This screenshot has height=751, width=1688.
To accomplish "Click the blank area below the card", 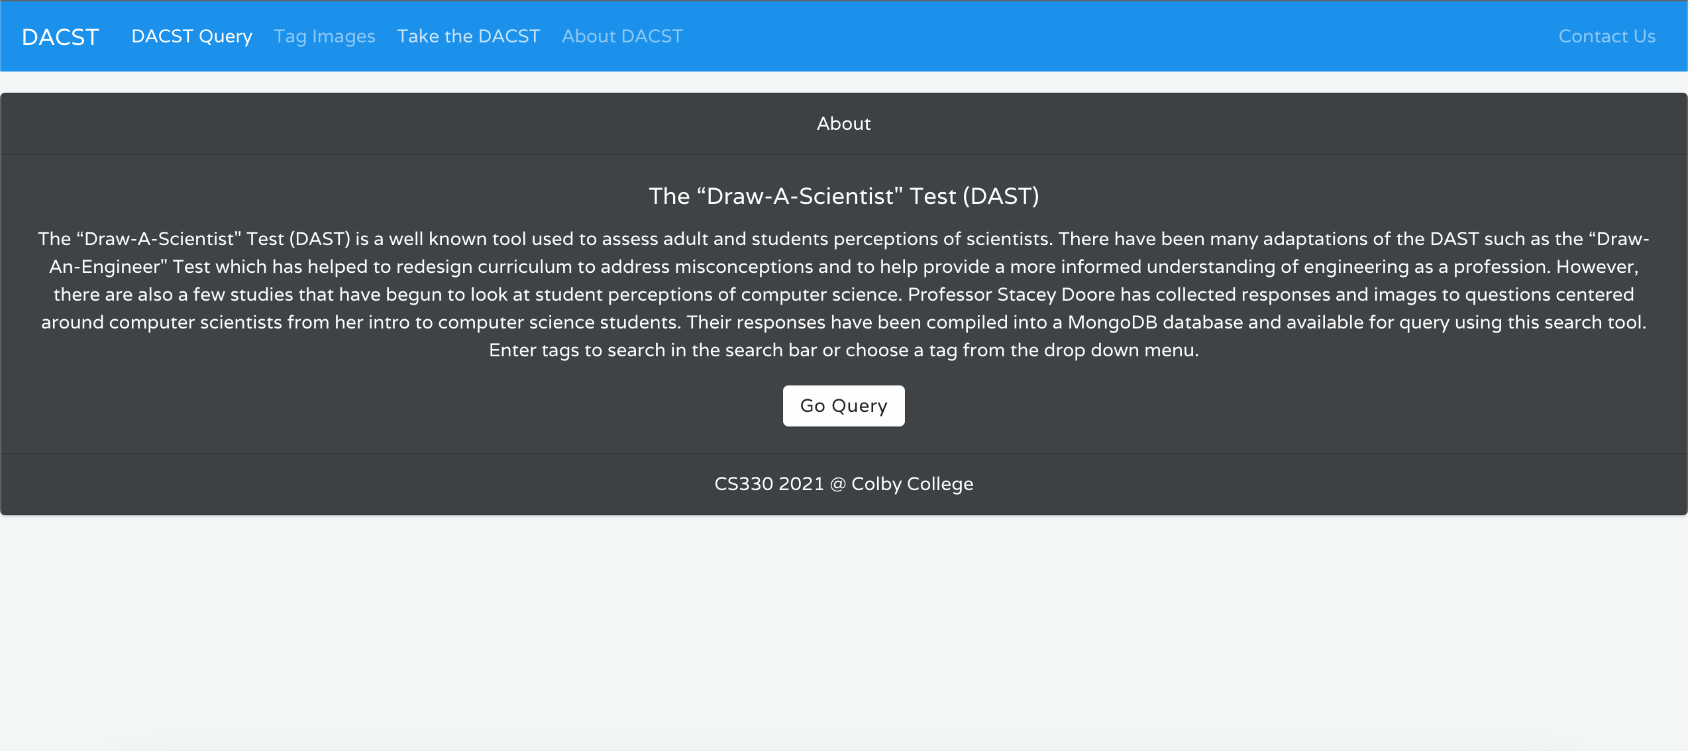I will tap(843, 629).
